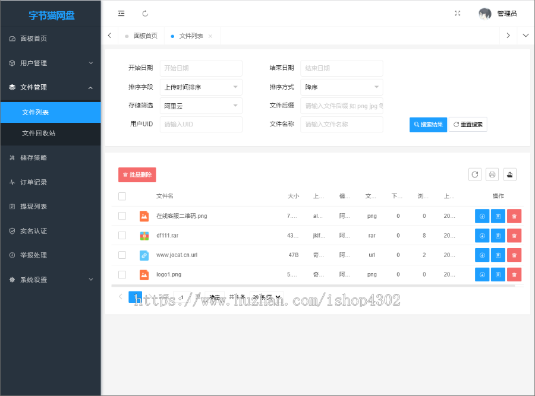Copy link for df111.rar

pos(498,236)
